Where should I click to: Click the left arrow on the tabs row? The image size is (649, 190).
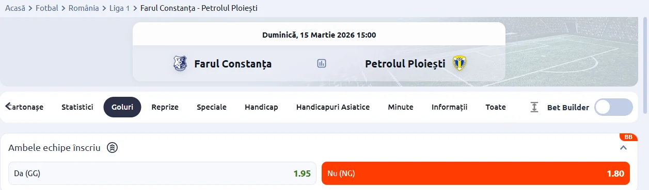coord(8,107)
